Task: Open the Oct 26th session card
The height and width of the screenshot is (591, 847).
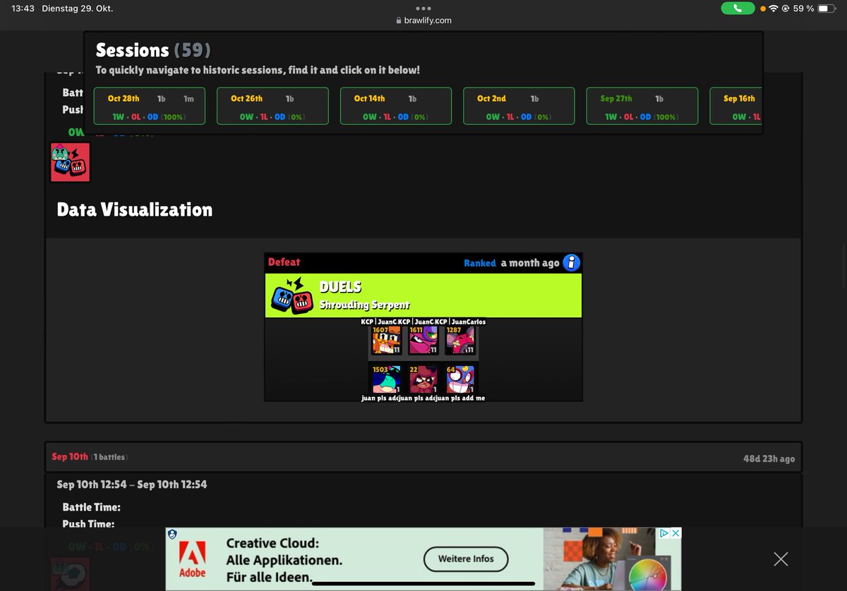Action: [272, 106]
